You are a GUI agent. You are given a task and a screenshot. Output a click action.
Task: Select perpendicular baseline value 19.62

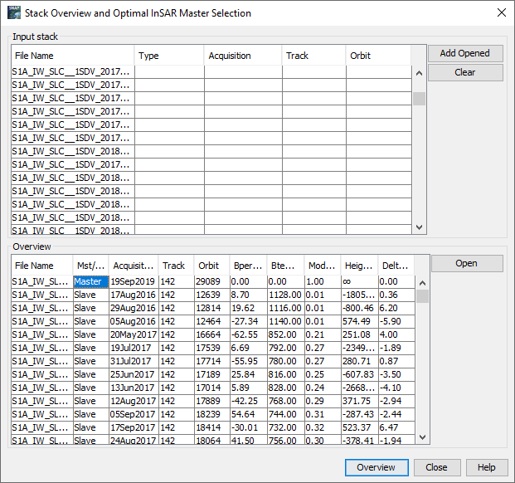pyautogui.click(x=248, y=308)
